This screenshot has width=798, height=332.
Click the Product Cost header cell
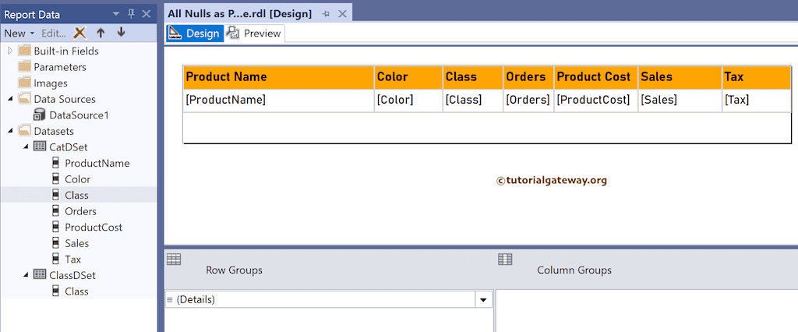click(x=596, y=77)
